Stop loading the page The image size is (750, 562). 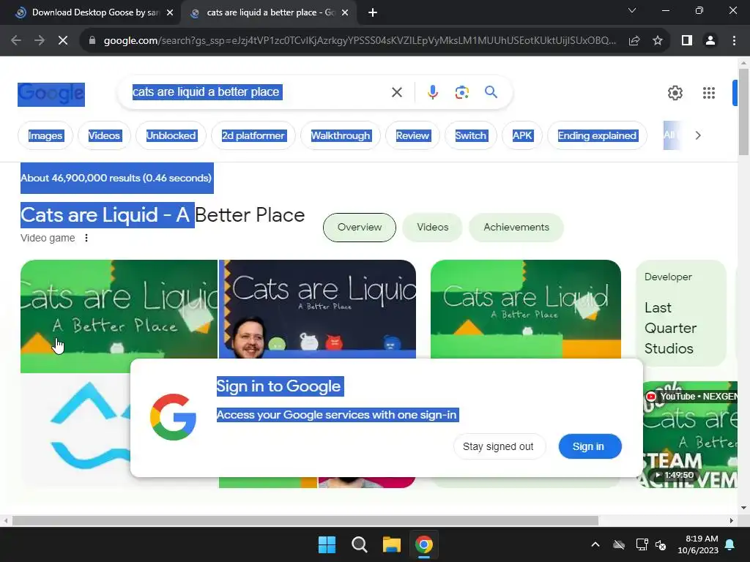(x=63, y=41)
